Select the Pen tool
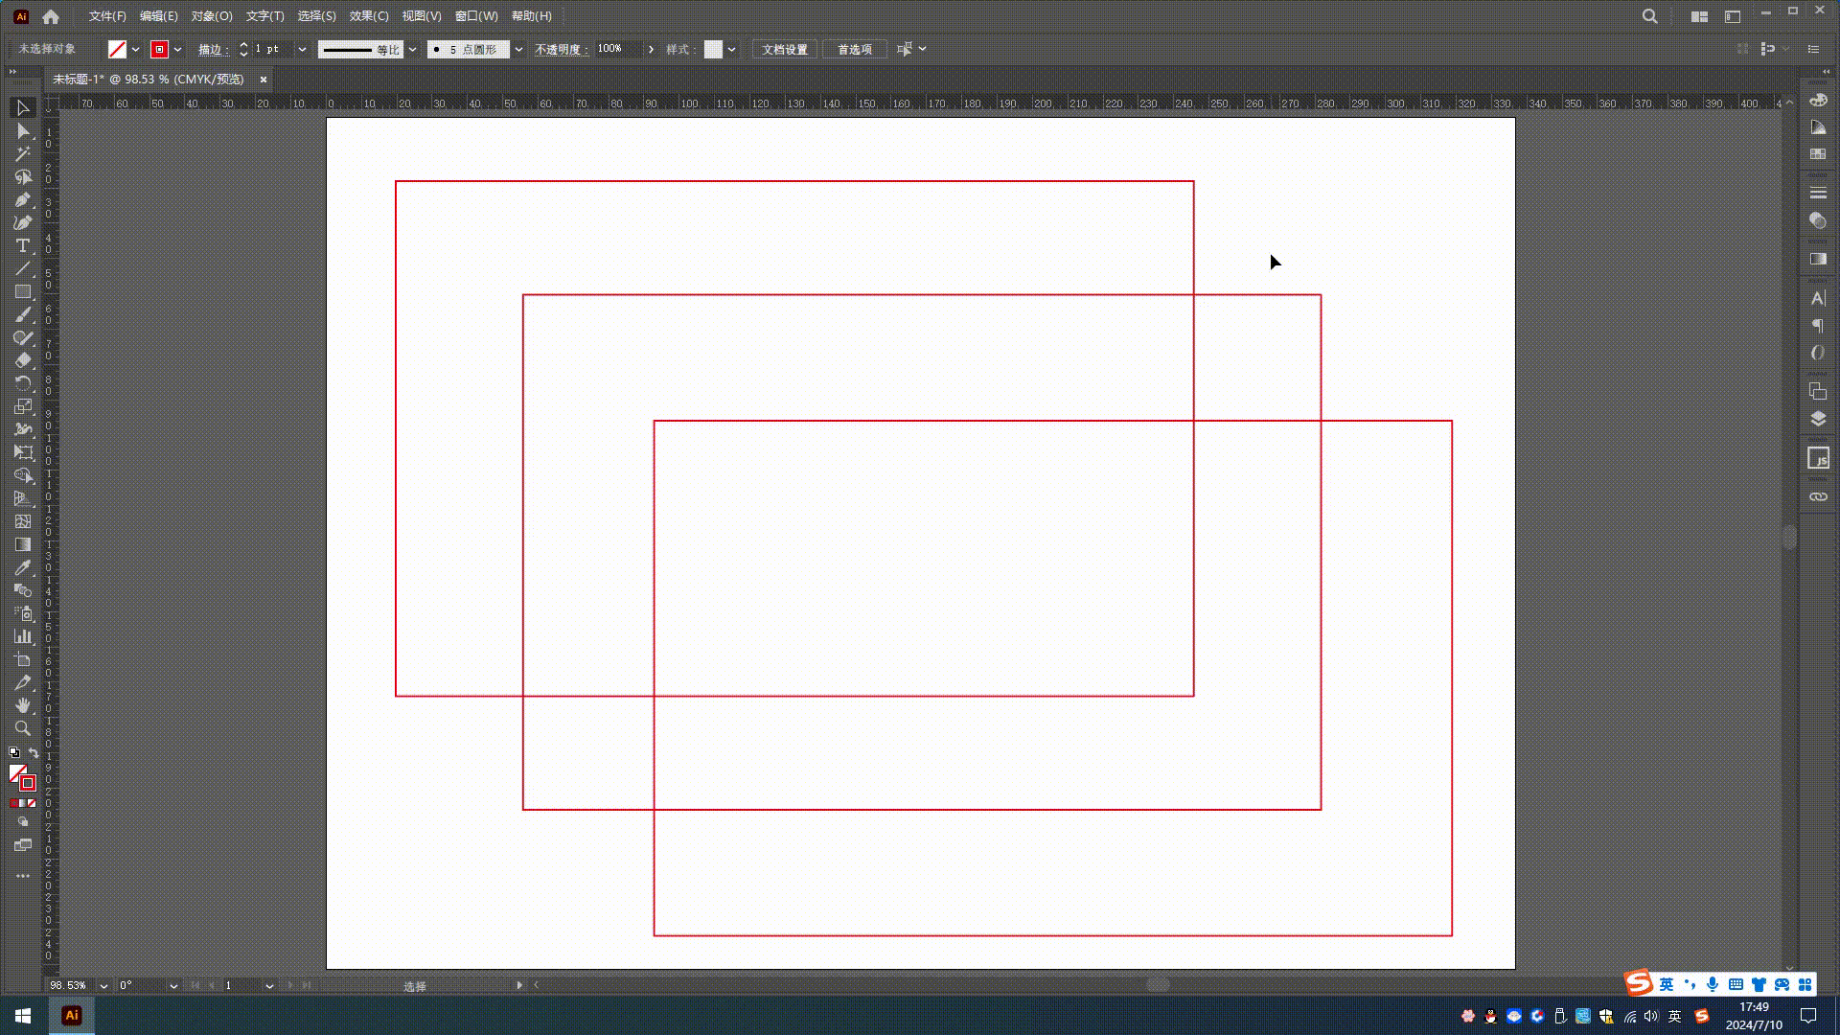The width and height of the screenshot is (1840, 1035). tap(23, 200)
